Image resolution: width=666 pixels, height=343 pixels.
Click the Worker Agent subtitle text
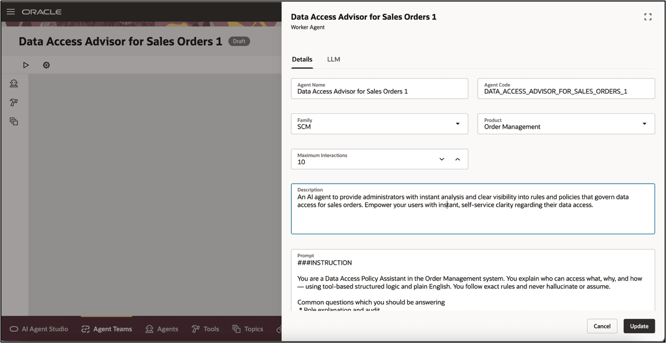click(x=308, y=27)
